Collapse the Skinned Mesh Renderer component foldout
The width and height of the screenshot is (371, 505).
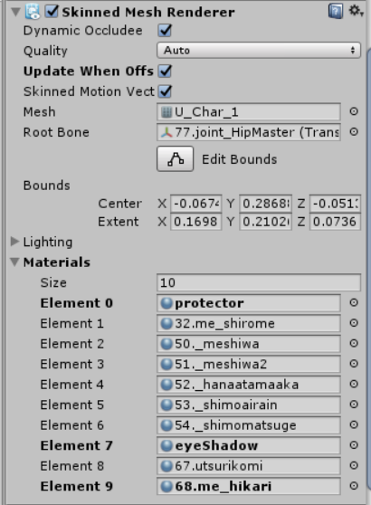pos(15,12)
